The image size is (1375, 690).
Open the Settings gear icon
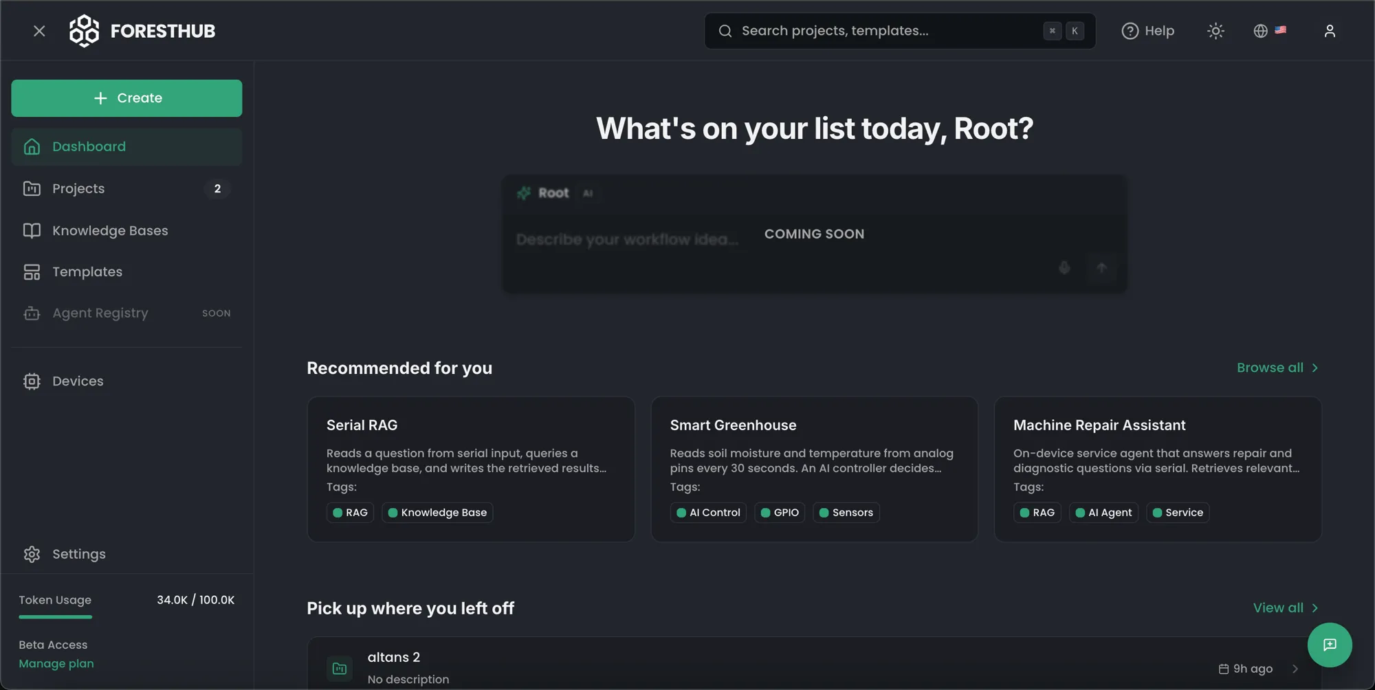(32, 554)
